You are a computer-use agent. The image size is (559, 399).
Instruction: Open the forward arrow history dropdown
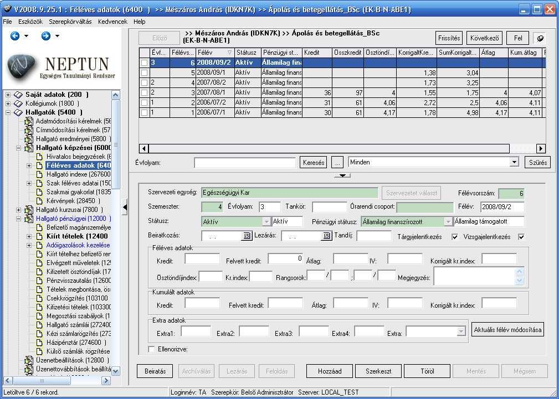click(x=57, y=36)
